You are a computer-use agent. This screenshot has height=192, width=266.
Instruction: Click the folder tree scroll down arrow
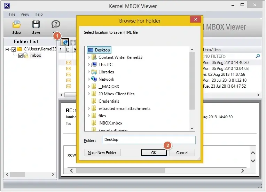(192, 128)
